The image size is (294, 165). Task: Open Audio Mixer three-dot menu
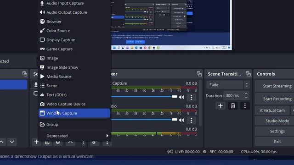107,143
